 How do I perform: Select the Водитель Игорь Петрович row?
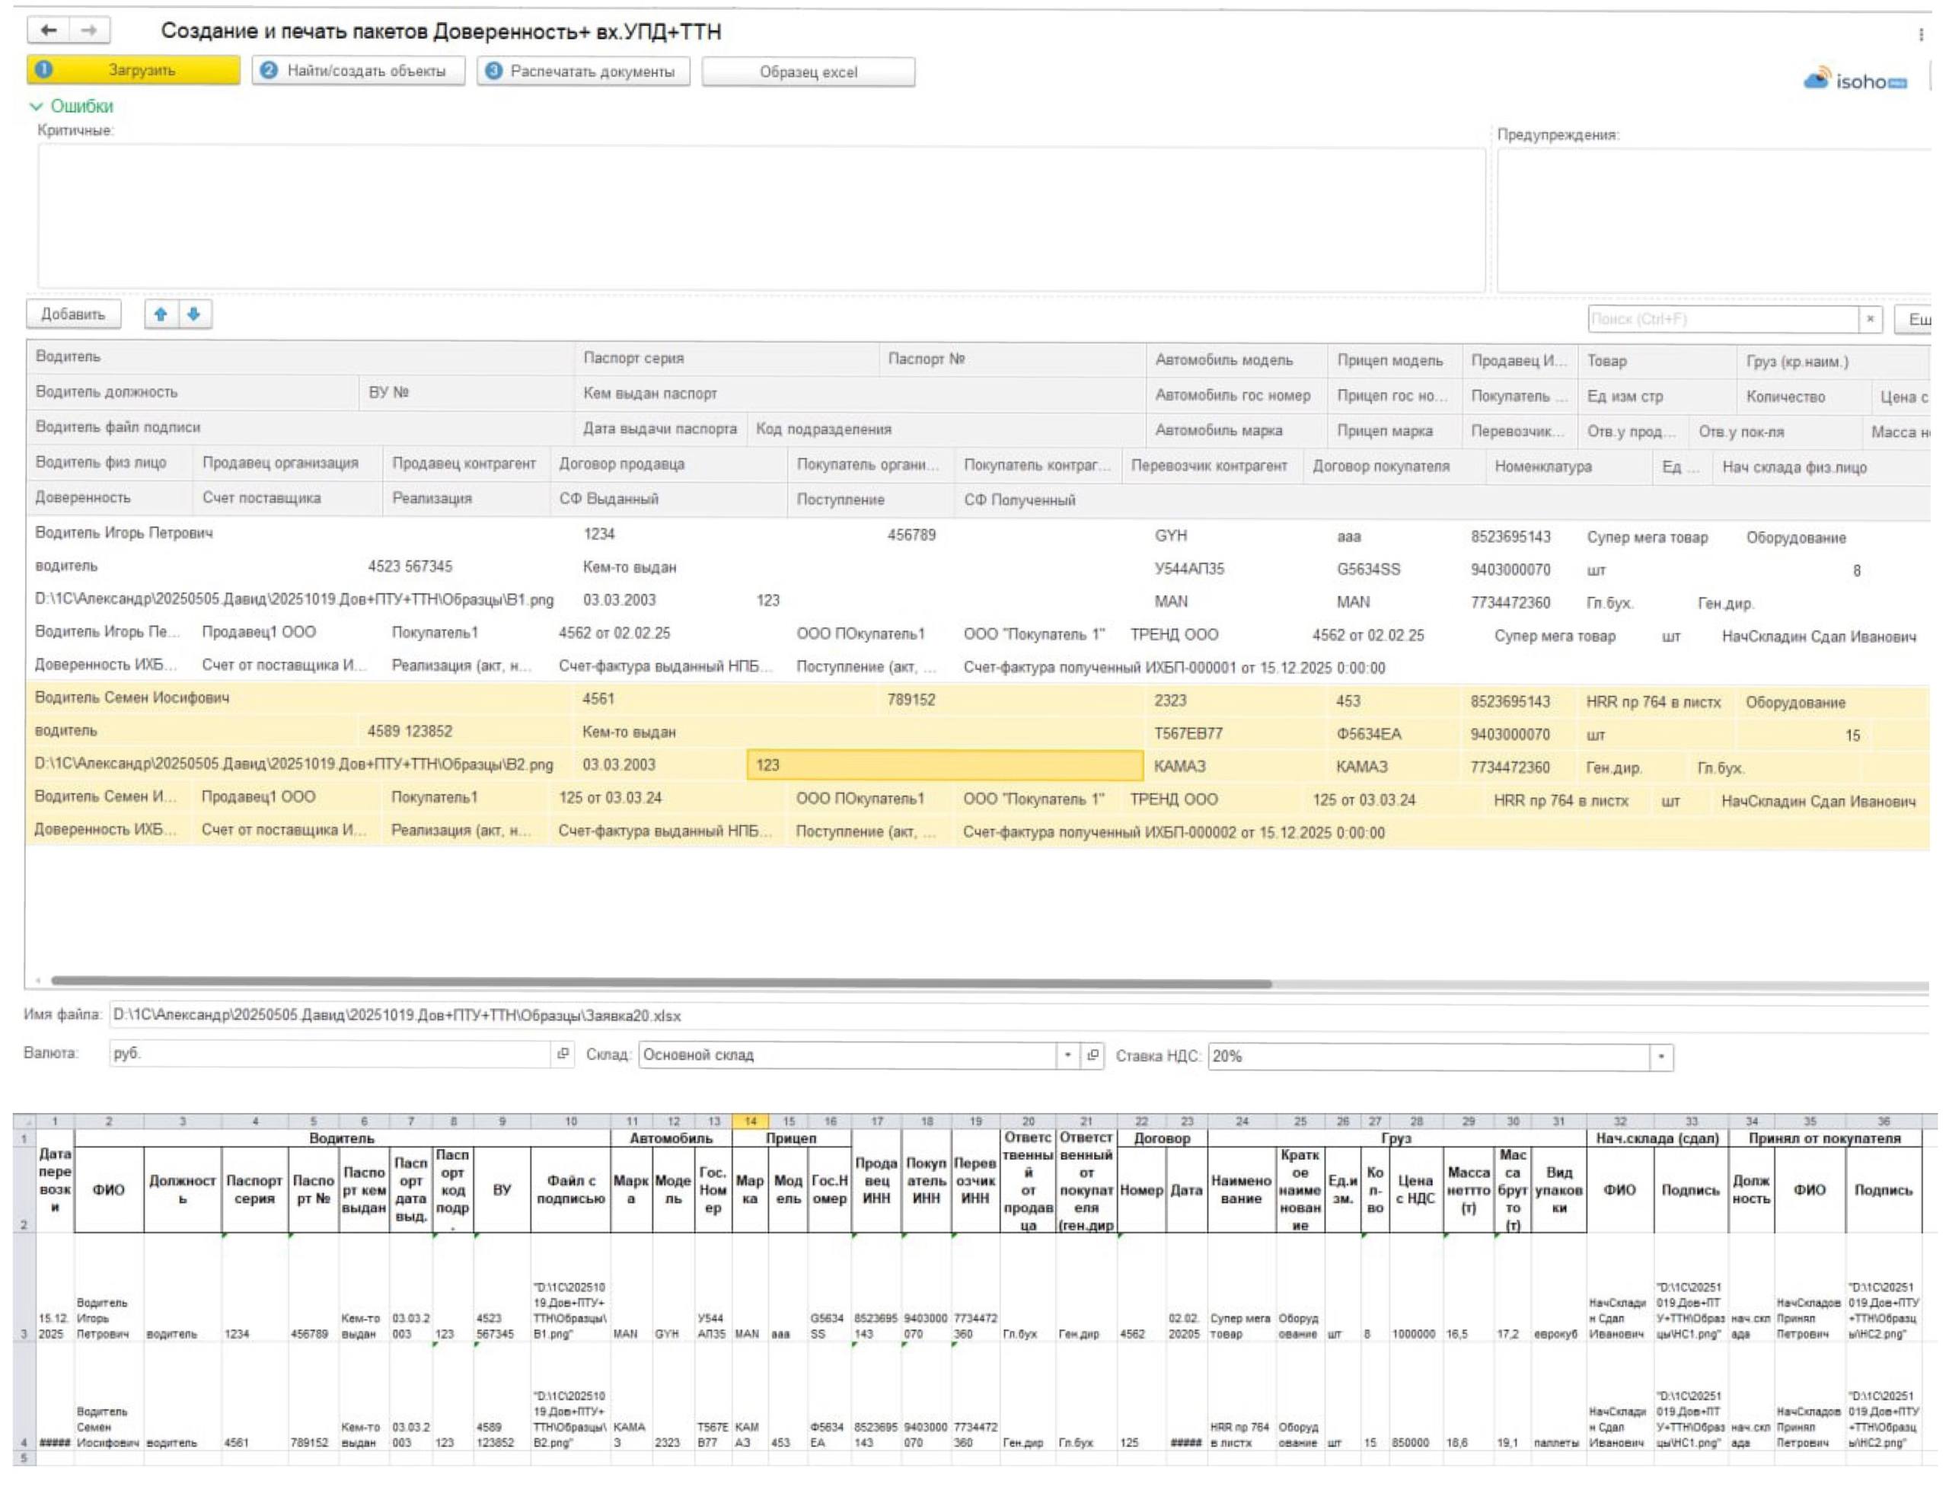(125, 533)
